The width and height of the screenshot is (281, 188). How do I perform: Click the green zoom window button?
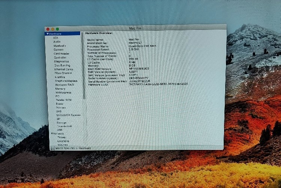[x=57, y=29]
